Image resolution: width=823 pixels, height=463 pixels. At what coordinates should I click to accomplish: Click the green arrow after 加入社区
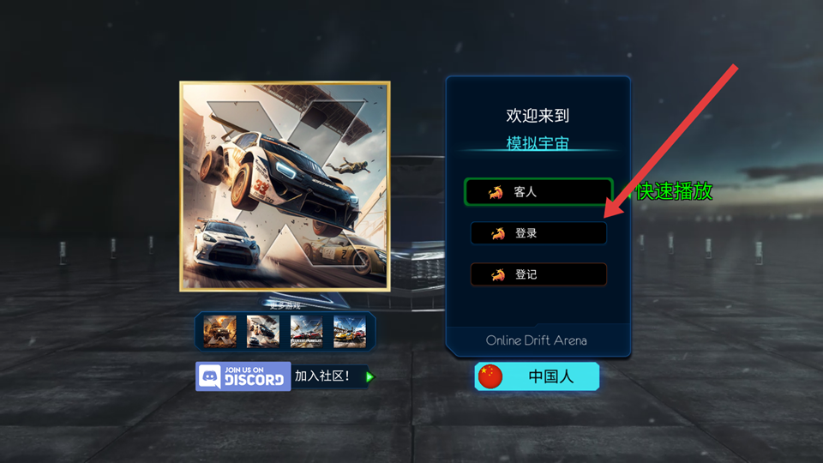(x=370, y=376)
